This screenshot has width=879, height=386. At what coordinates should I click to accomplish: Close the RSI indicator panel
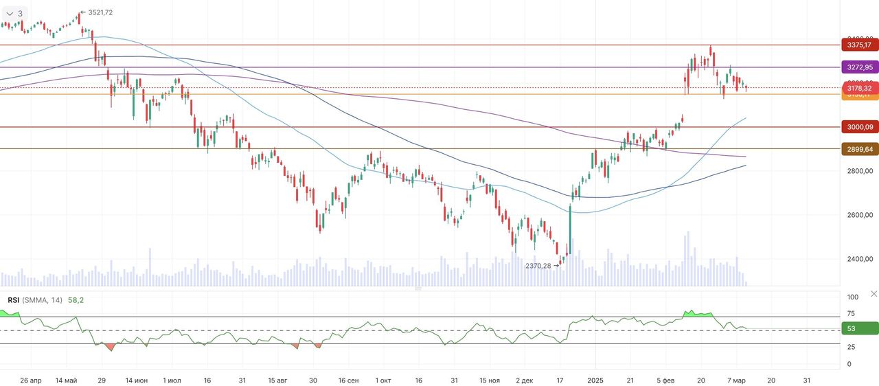(874, 294)
